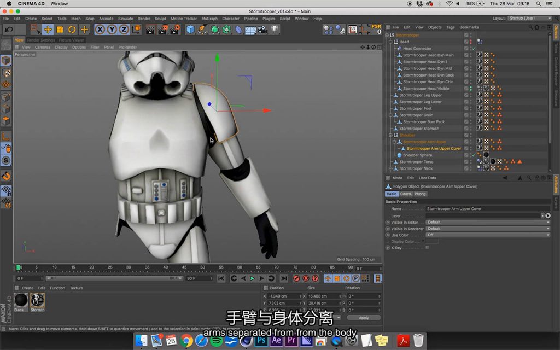The width and height of the screenshot is (560, 350).
Task: Click the Name field Stormtrooper Arm Upper Cover
Action: pos(488,209)
